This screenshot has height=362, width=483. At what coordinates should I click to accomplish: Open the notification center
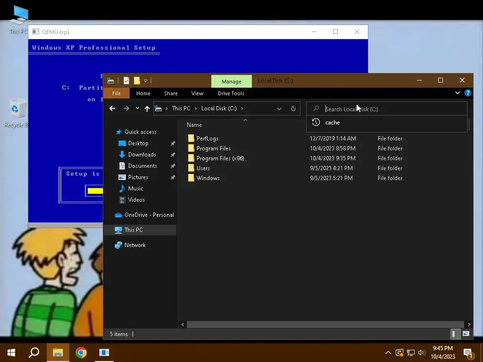[468, 353]
